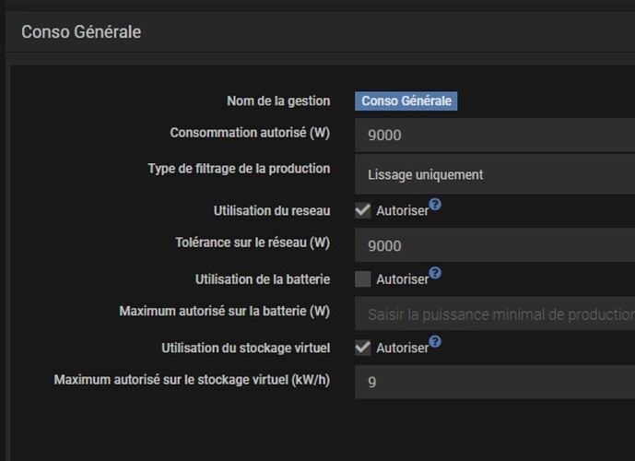The height and width of the screenshot is (461, 635).
Task: Click Autoriser text beside Utilisation du reseau
Action: pyautogui.click(x=402, y=210)
